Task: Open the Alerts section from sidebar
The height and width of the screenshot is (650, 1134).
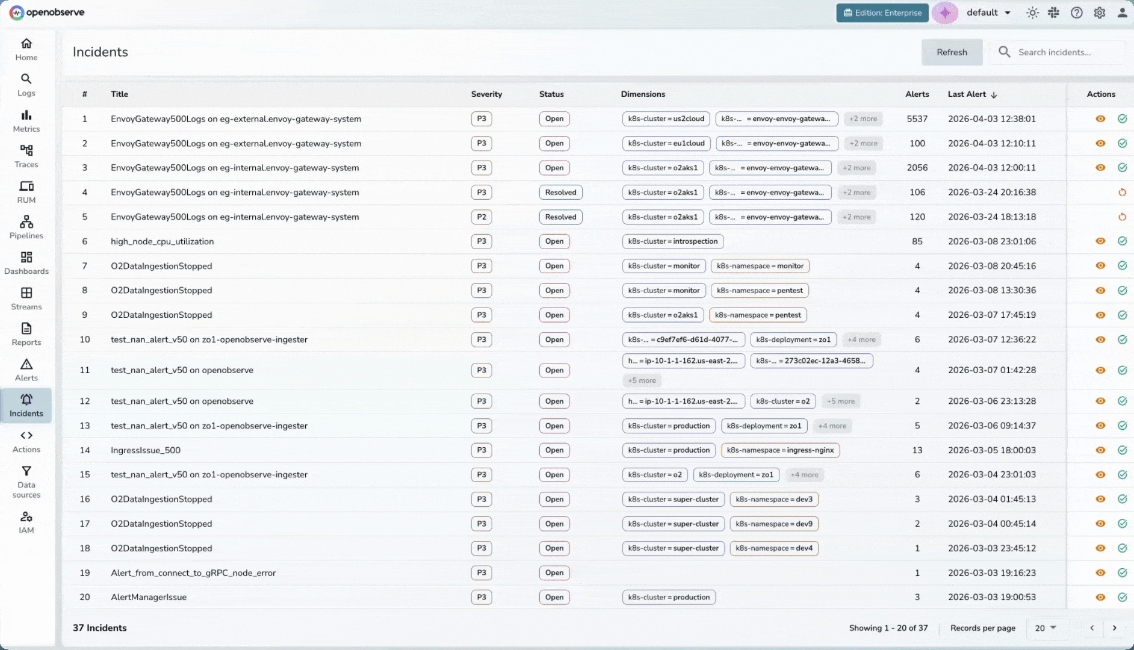Action: point(26,368)
